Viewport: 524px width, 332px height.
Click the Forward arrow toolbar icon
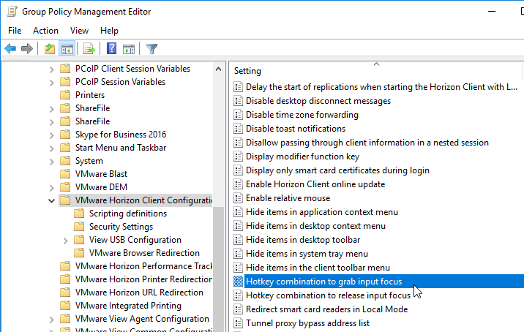27,49
